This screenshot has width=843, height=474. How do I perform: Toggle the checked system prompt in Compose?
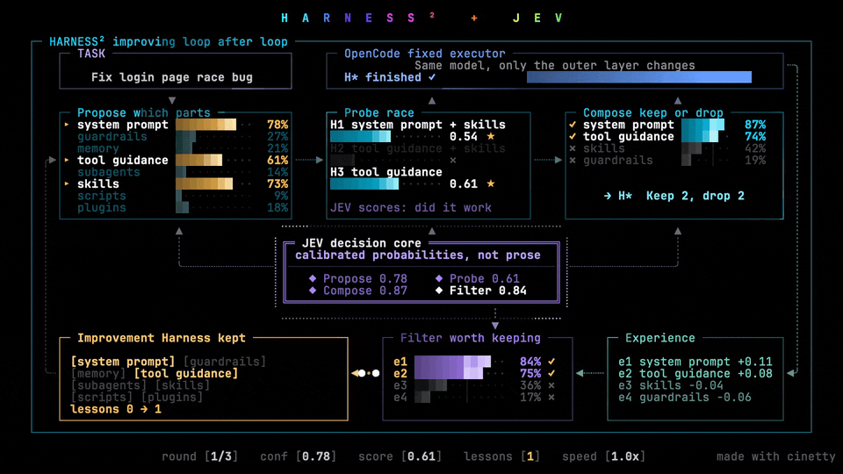coord(573,125)
